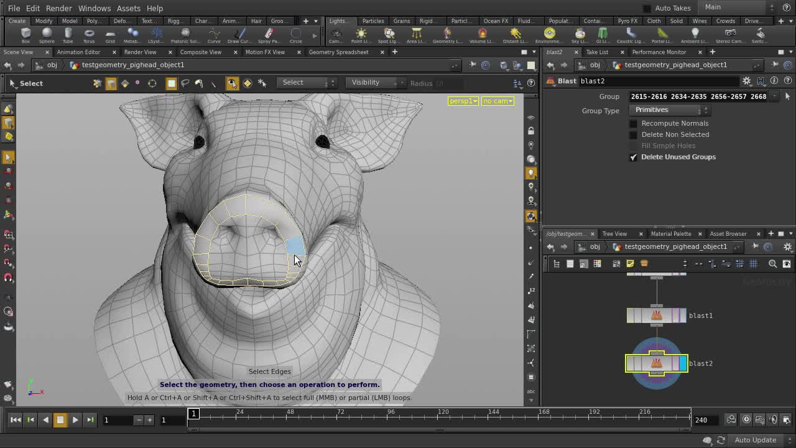Viewport: 796px width, 448px height.
Task: Enable the Recompute Normals checkbox
Action: tap(634, 123)
